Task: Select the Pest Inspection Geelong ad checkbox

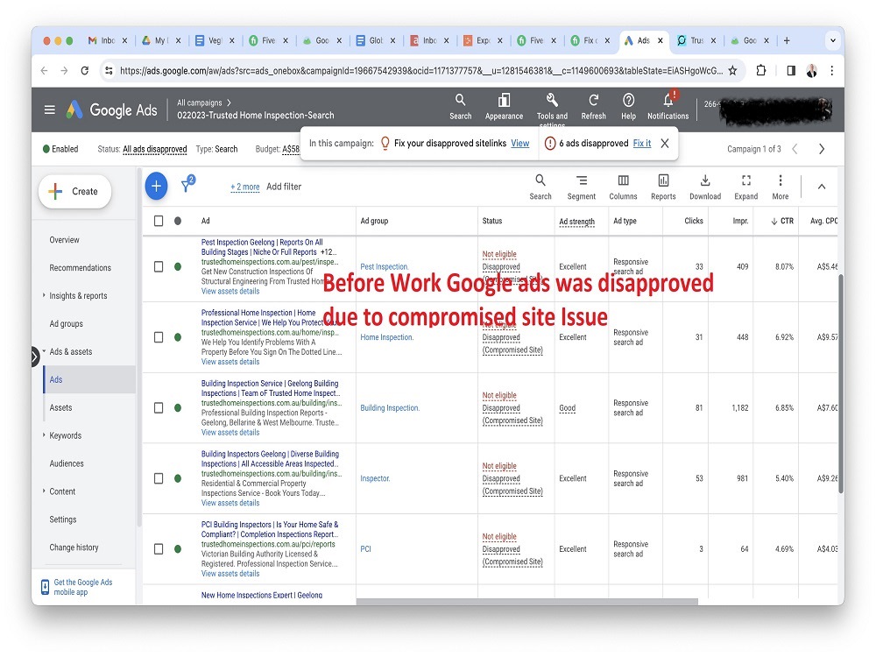Action: click(159, 266)
